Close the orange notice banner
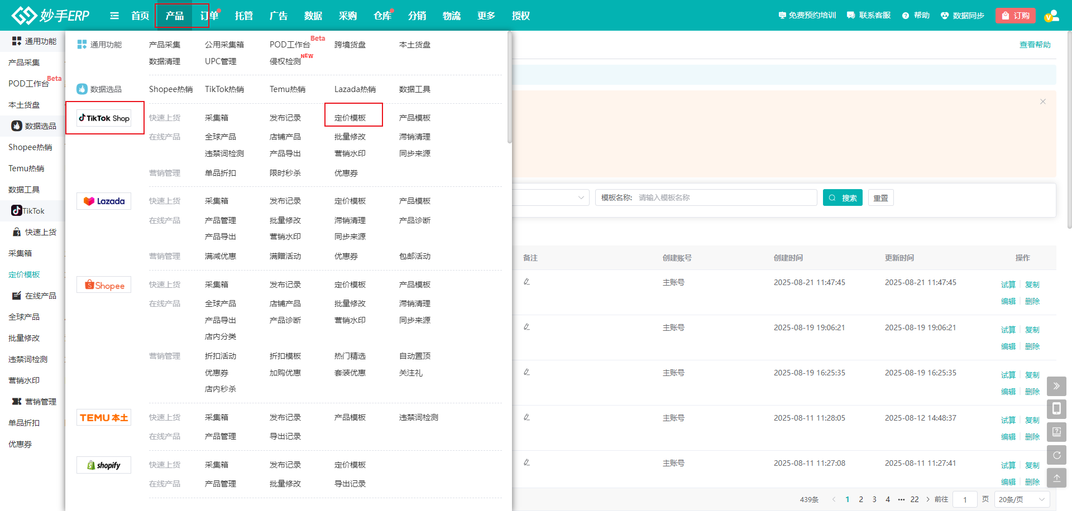The width and height of the screenshot is (1072, 511). [x=1043, y=102]
